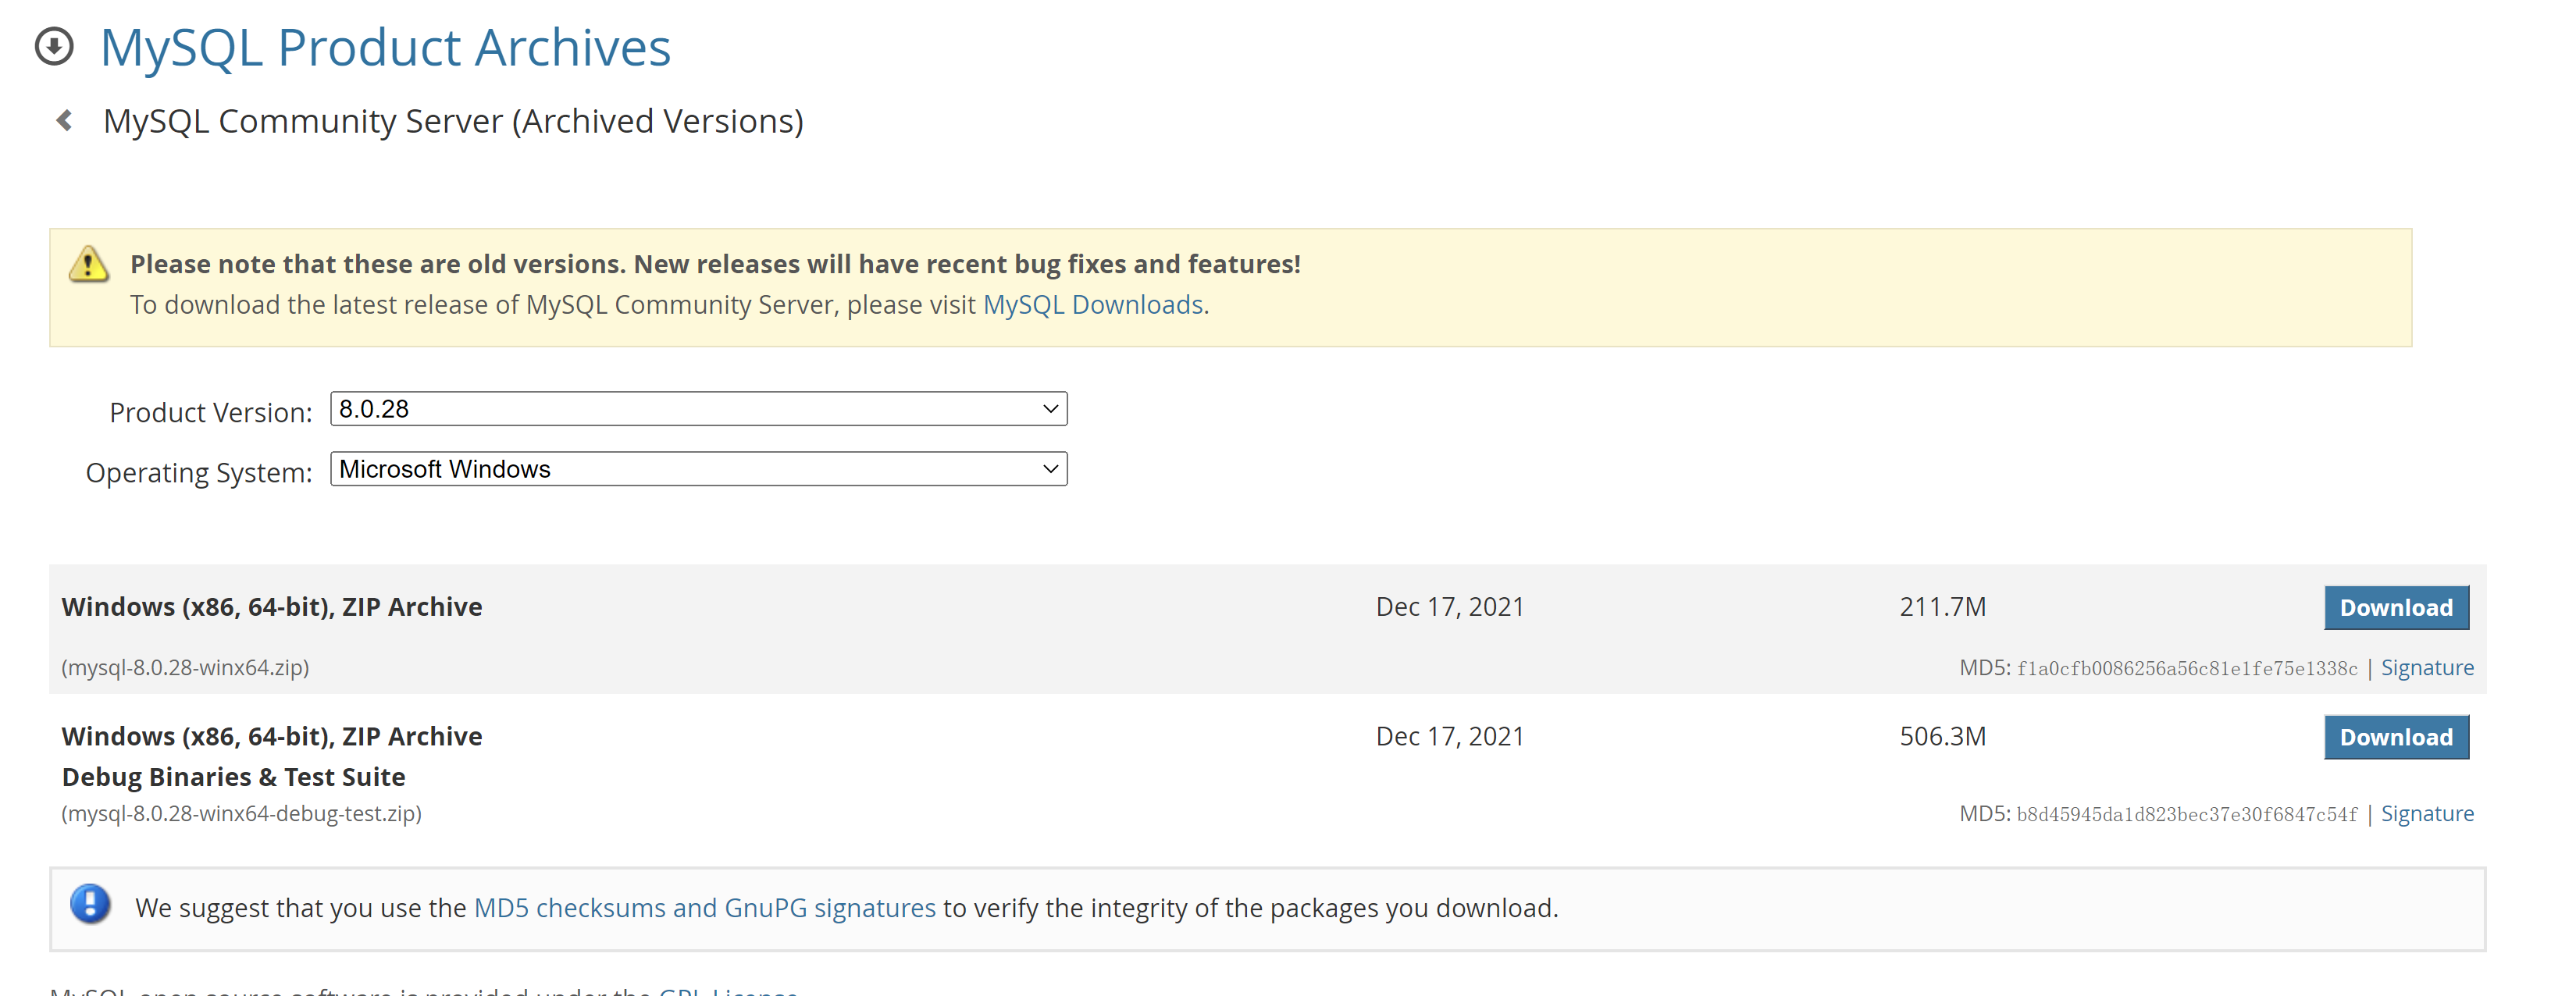
Task: Open the Product Version dropdown showing 8.0.28
Action: coord(698,409)
